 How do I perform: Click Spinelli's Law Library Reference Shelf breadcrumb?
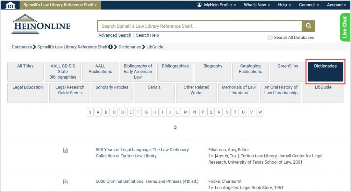[72, 47]
